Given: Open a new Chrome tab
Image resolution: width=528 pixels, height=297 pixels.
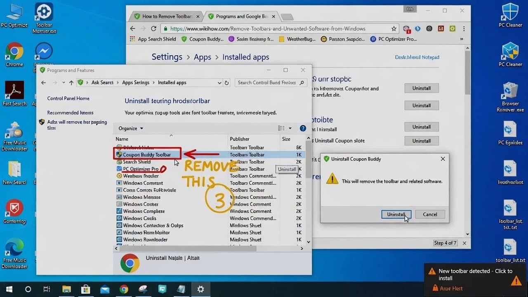Looking at the screenshot, I should (287, 17).
